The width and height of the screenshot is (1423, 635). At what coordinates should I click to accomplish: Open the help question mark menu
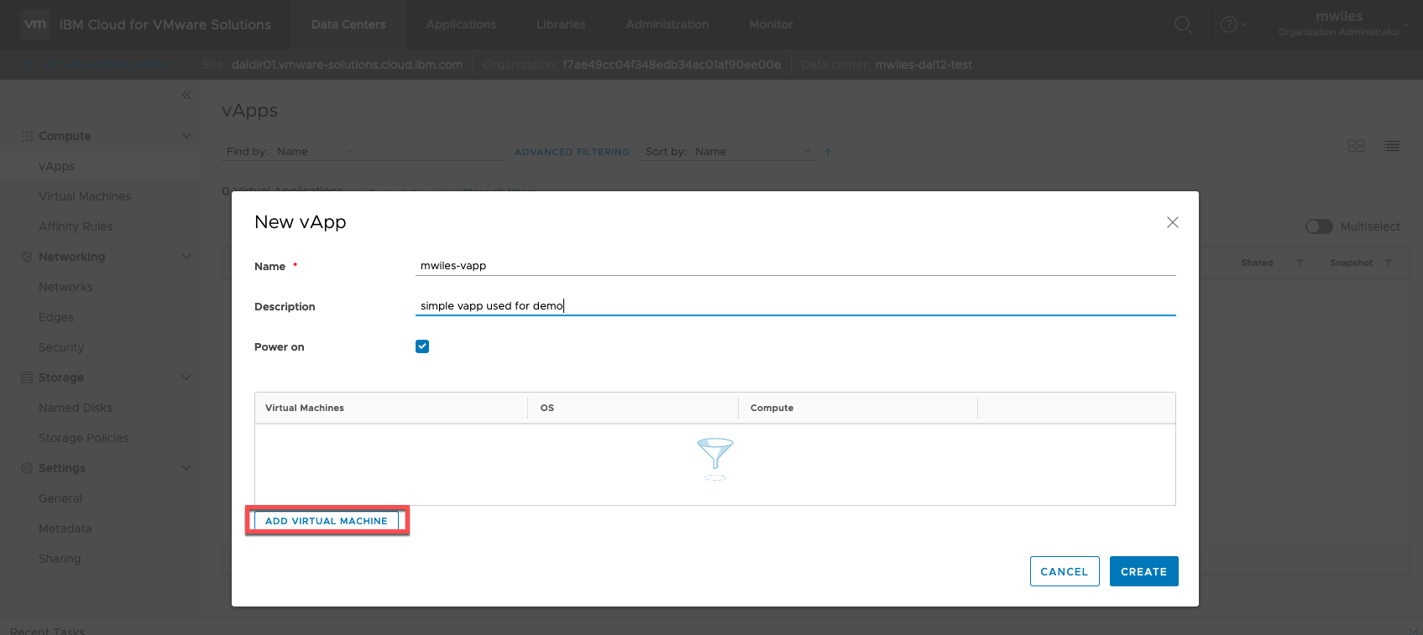pyautogui.click(x=1230, y=24)
